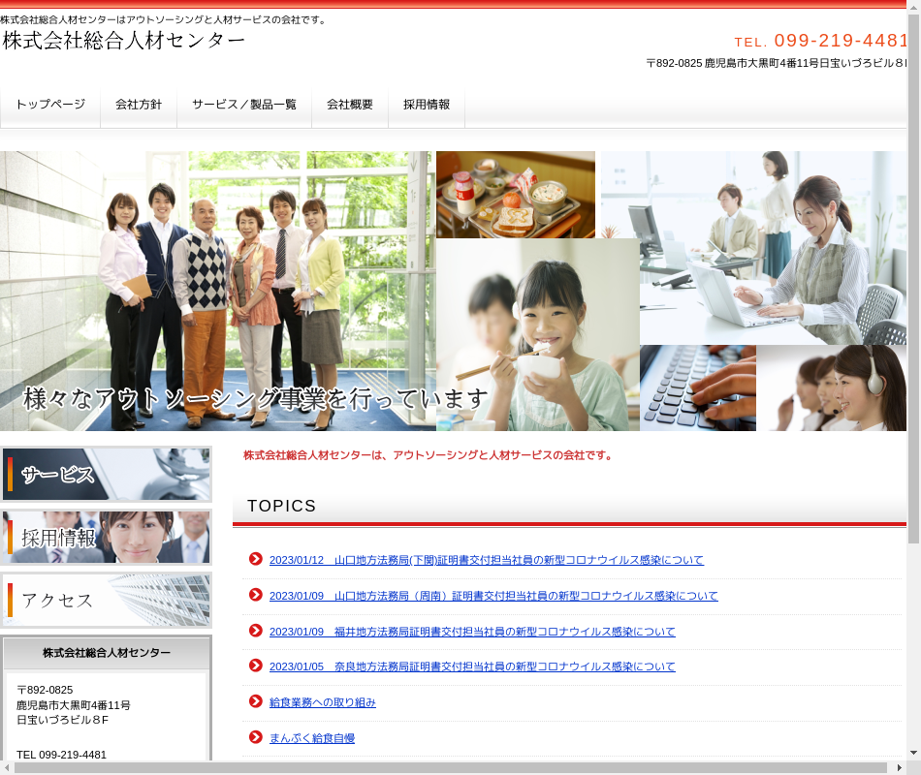Screen dimensions: 921x775
Task: Click the サービス sidebar banner
Action: 107,475
